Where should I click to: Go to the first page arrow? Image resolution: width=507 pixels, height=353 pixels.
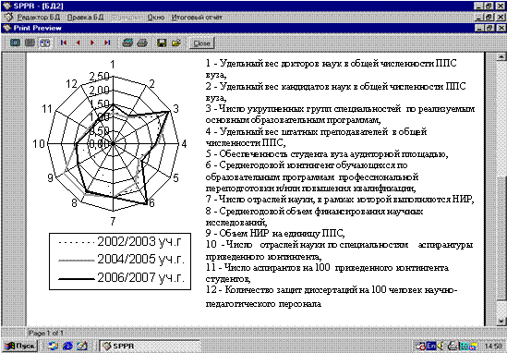[64, 43]
